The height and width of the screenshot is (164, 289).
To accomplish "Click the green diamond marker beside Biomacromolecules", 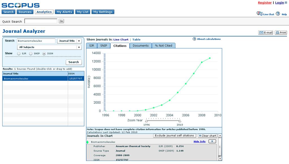I will tap(88, 142).
